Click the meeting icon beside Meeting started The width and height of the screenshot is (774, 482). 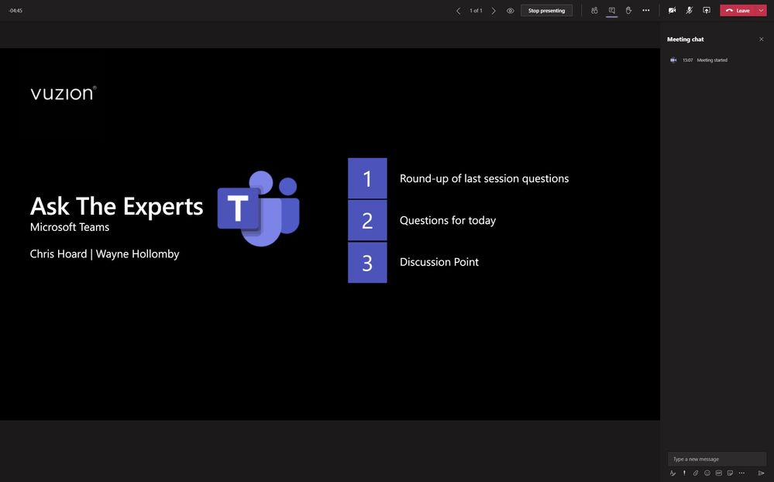pos(673,60)
